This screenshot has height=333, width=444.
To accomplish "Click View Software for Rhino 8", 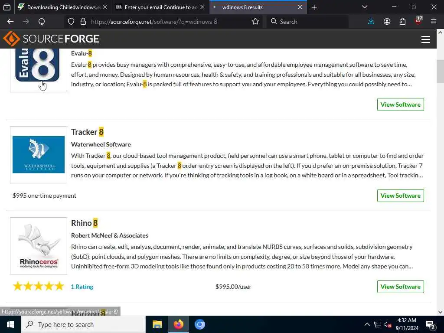I will click(x=400, y=287).
